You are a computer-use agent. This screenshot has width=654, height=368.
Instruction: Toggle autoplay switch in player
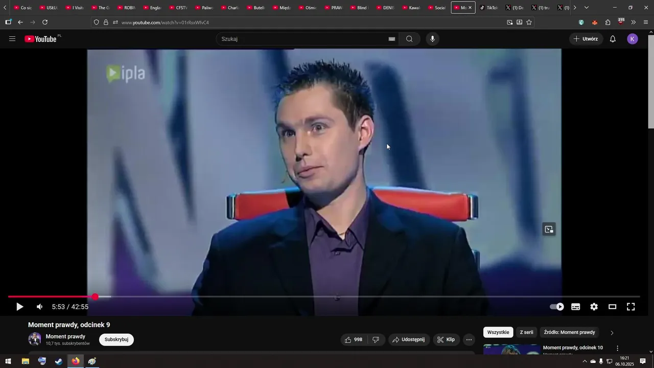coord(557,307)
